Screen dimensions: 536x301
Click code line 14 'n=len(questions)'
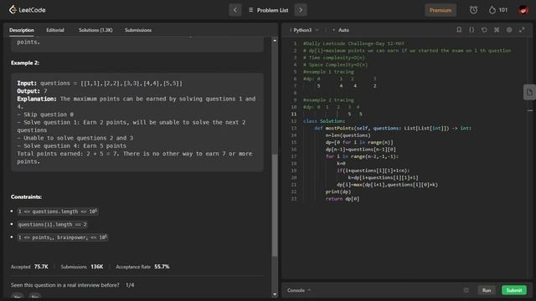pyautogui.click(x=348, y=135)
